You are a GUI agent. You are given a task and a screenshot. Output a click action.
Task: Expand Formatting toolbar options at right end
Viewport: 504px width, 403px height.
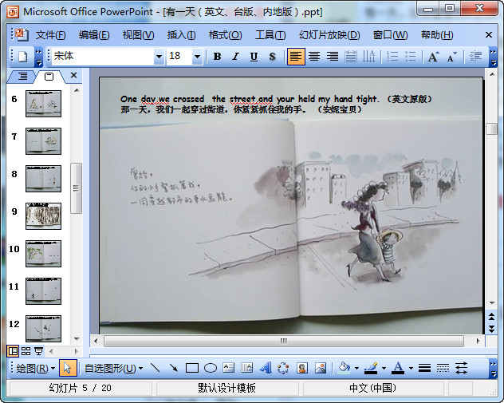pos(493,57)
